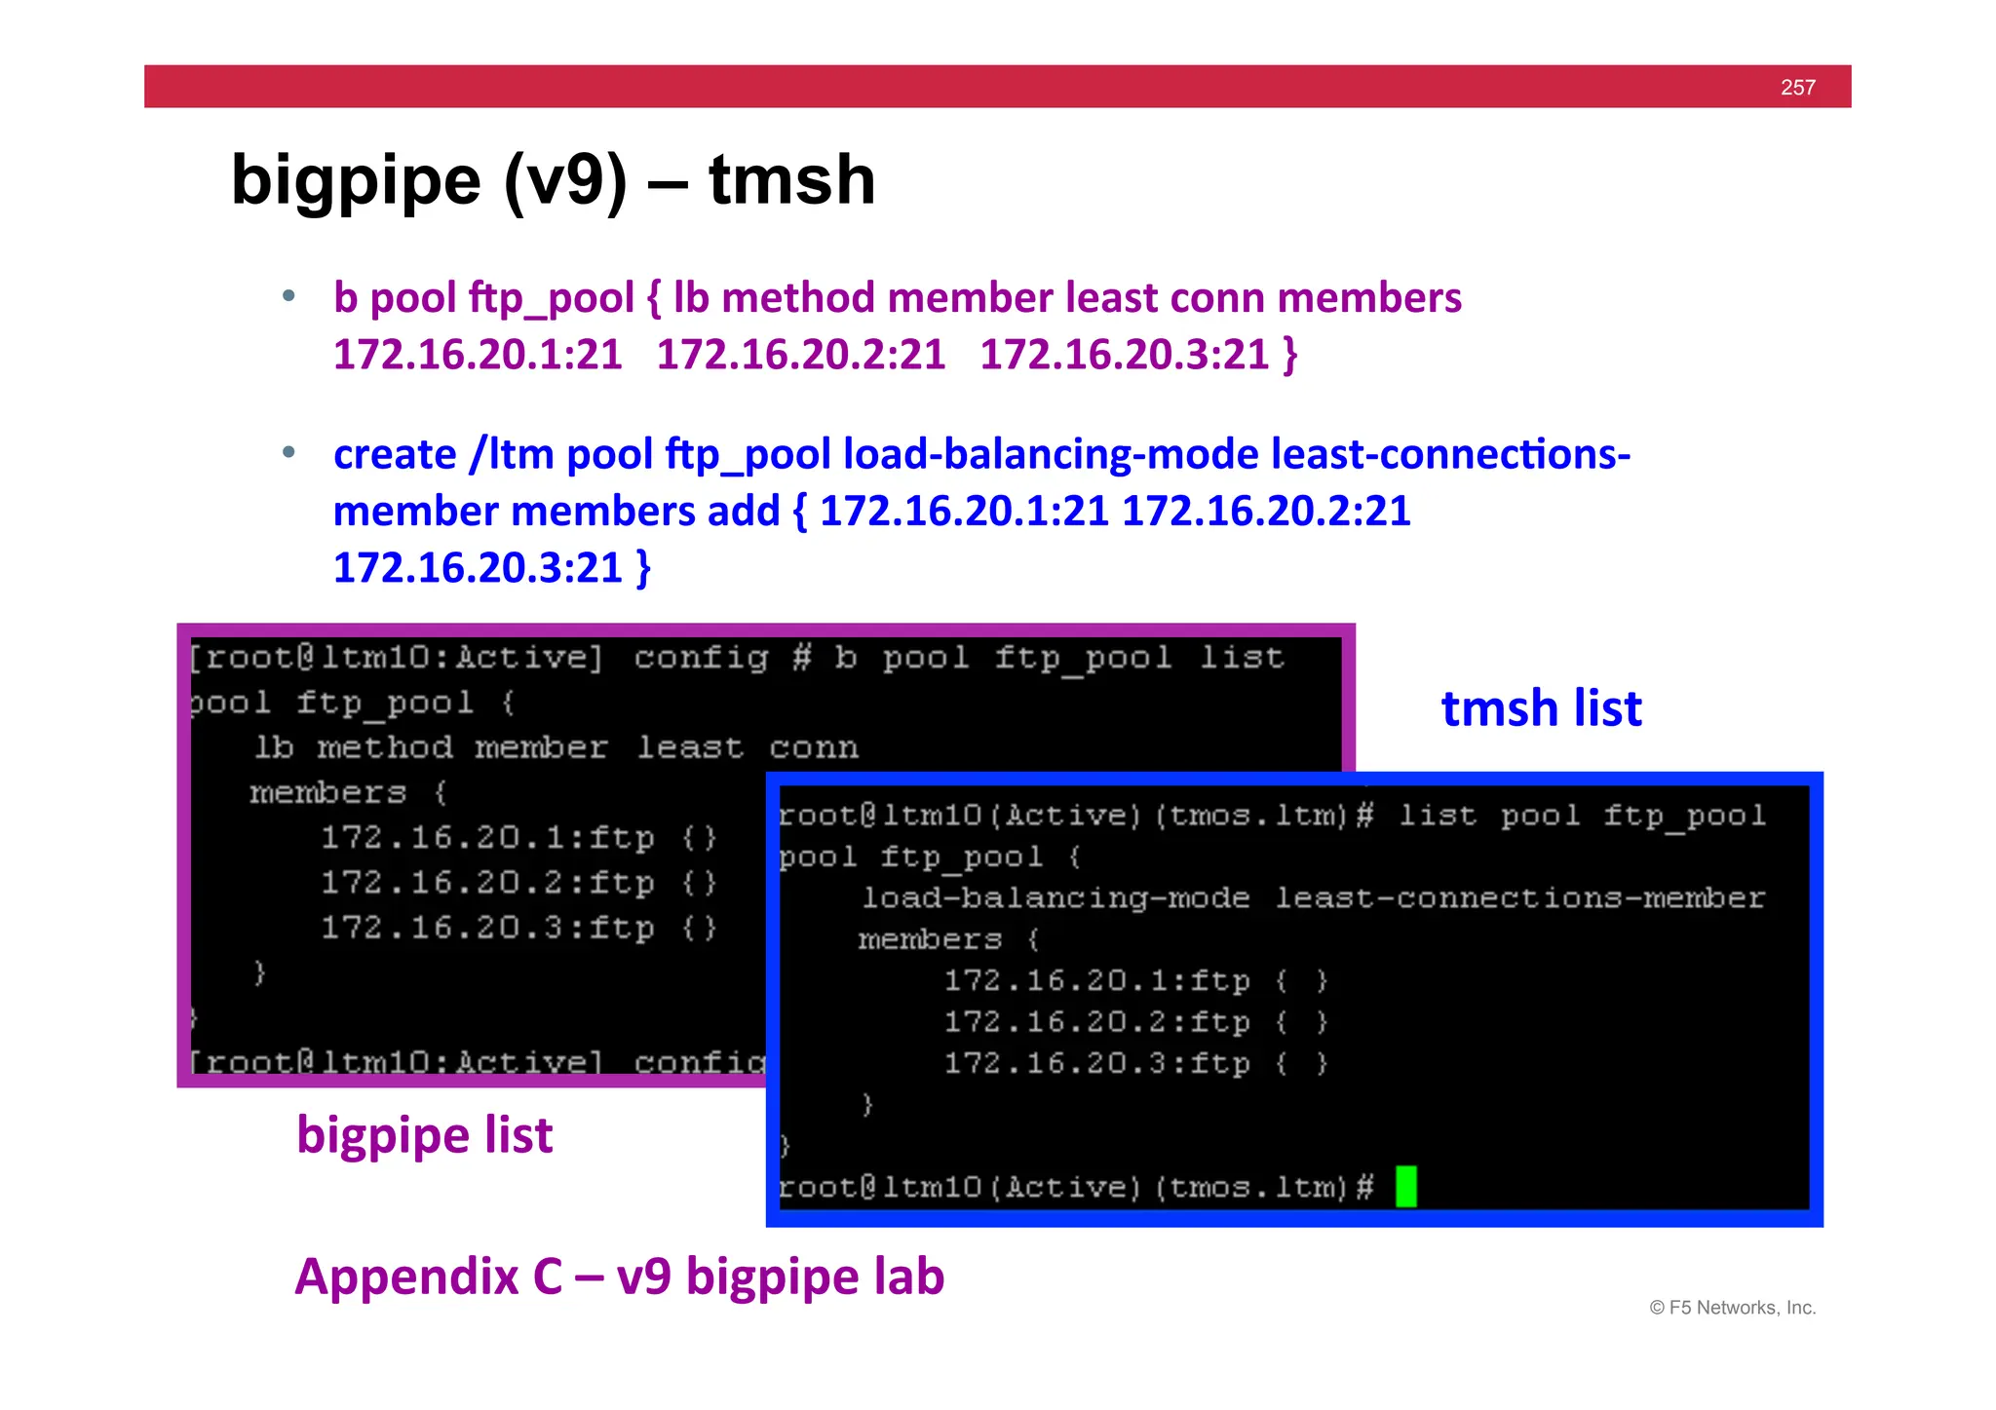
Task: Click the bigpipe terminal 'b pool ftp_pool list' command
Action: pos(1059,659)
